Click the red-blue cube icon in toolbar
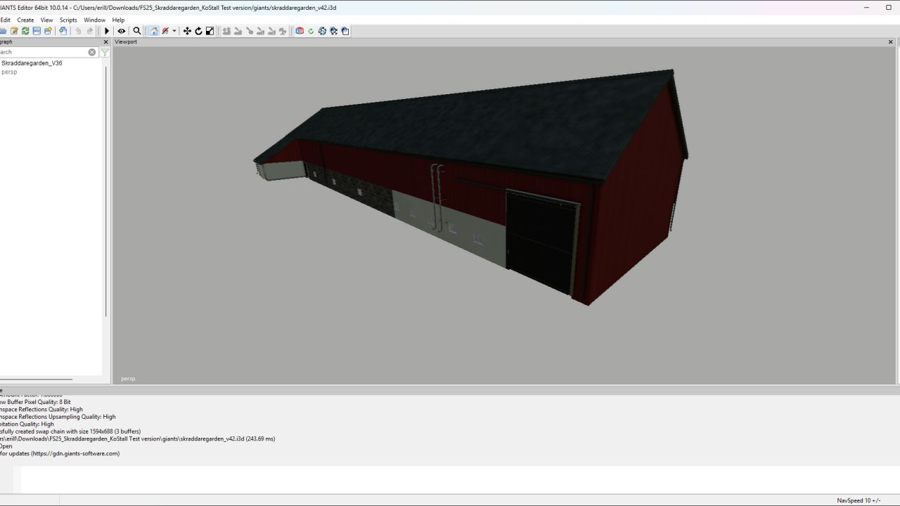This screenshot has height=506, width=900. pyautogui.click(x=300, y=31)
